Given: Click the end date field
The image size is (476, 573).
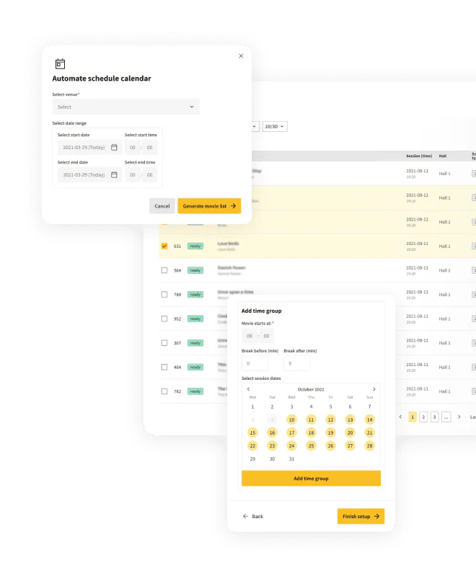Looking at the screenshot, I should 89,174.
